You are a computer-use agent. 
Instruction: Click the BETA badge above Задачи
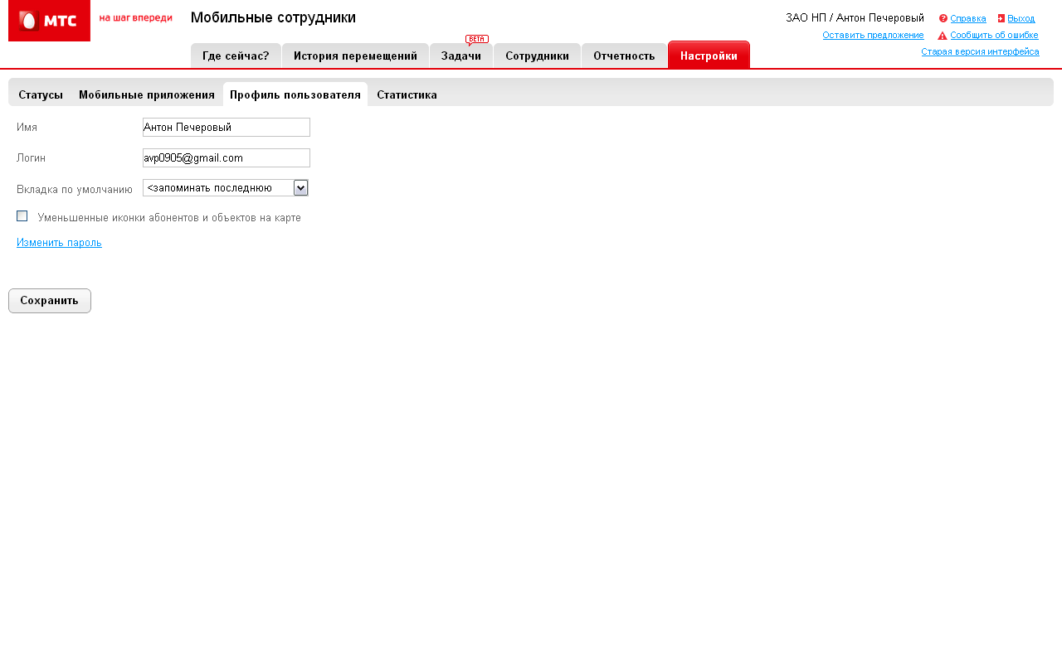pos(477,39)
